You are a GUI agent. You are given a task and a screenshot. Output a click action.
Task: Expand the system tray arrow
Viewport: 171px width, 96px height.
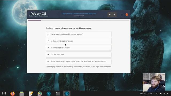tap(168, 94)
